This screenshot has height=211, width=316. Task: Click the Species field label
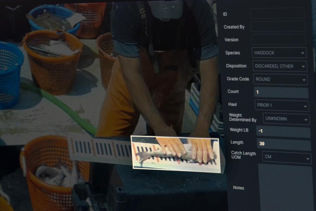click(x=233, y=53)
